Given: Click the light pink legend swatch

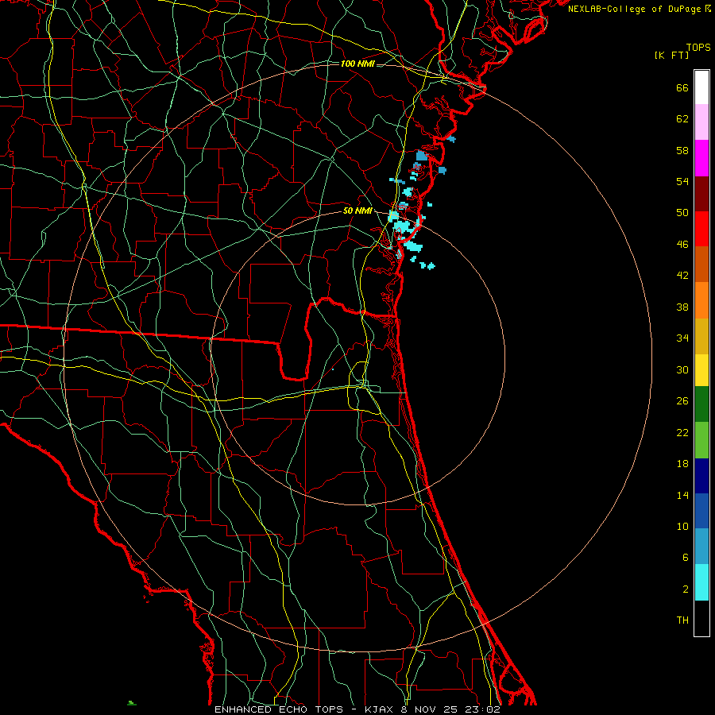Looking at the screenshot, I should click(701, 122).
